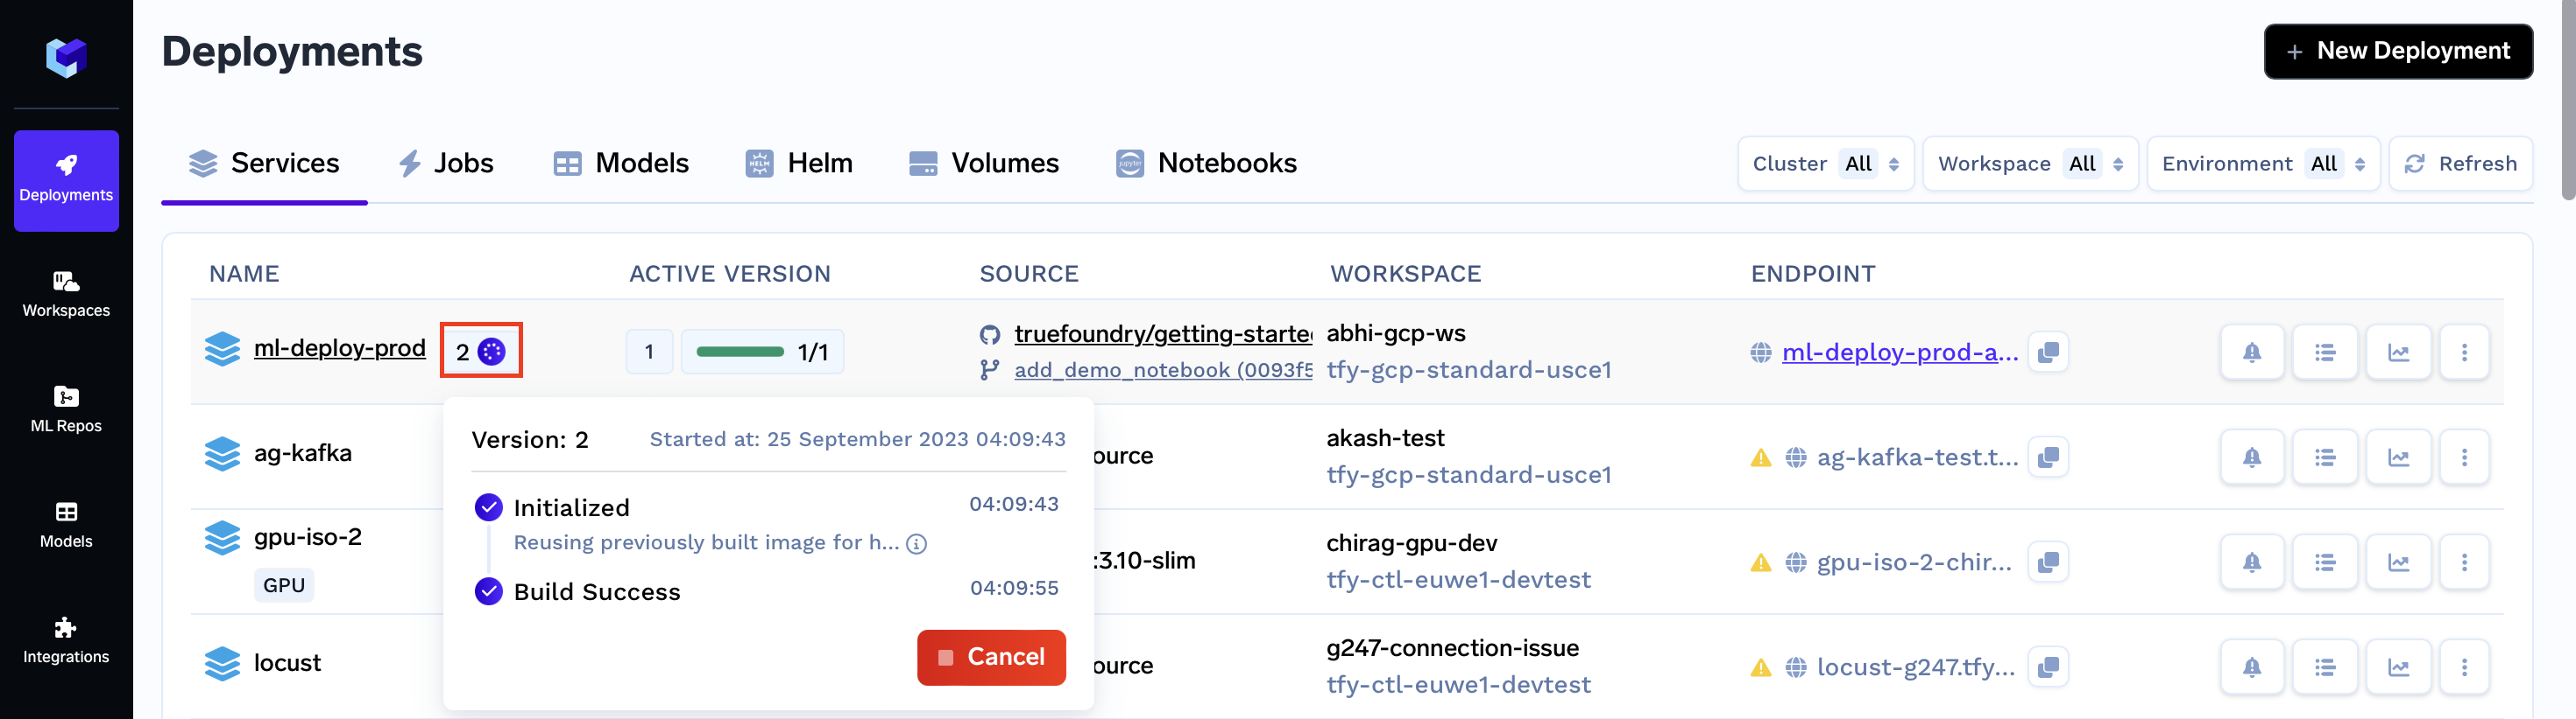The height and width of the screenshot is (719, 2576).
Task: Copy the gpu-iso-2 endpoint URL
Action: click(2048, 562)
